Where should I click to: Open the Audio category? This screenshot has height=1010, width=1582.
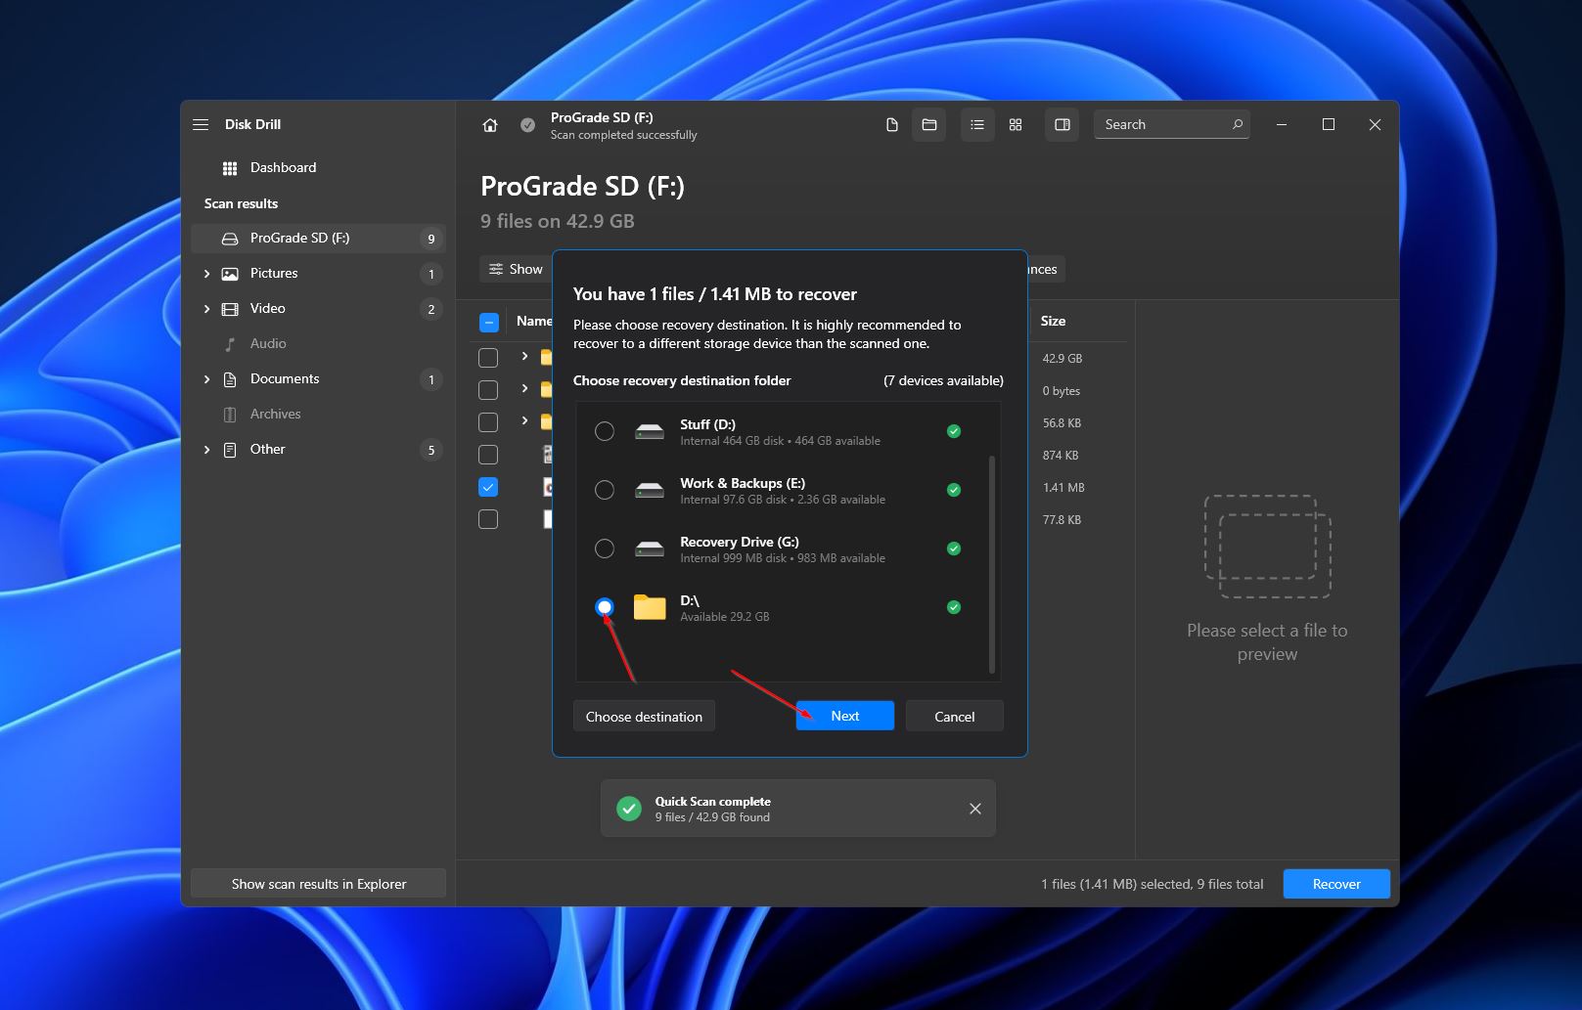tap(318, 343)
